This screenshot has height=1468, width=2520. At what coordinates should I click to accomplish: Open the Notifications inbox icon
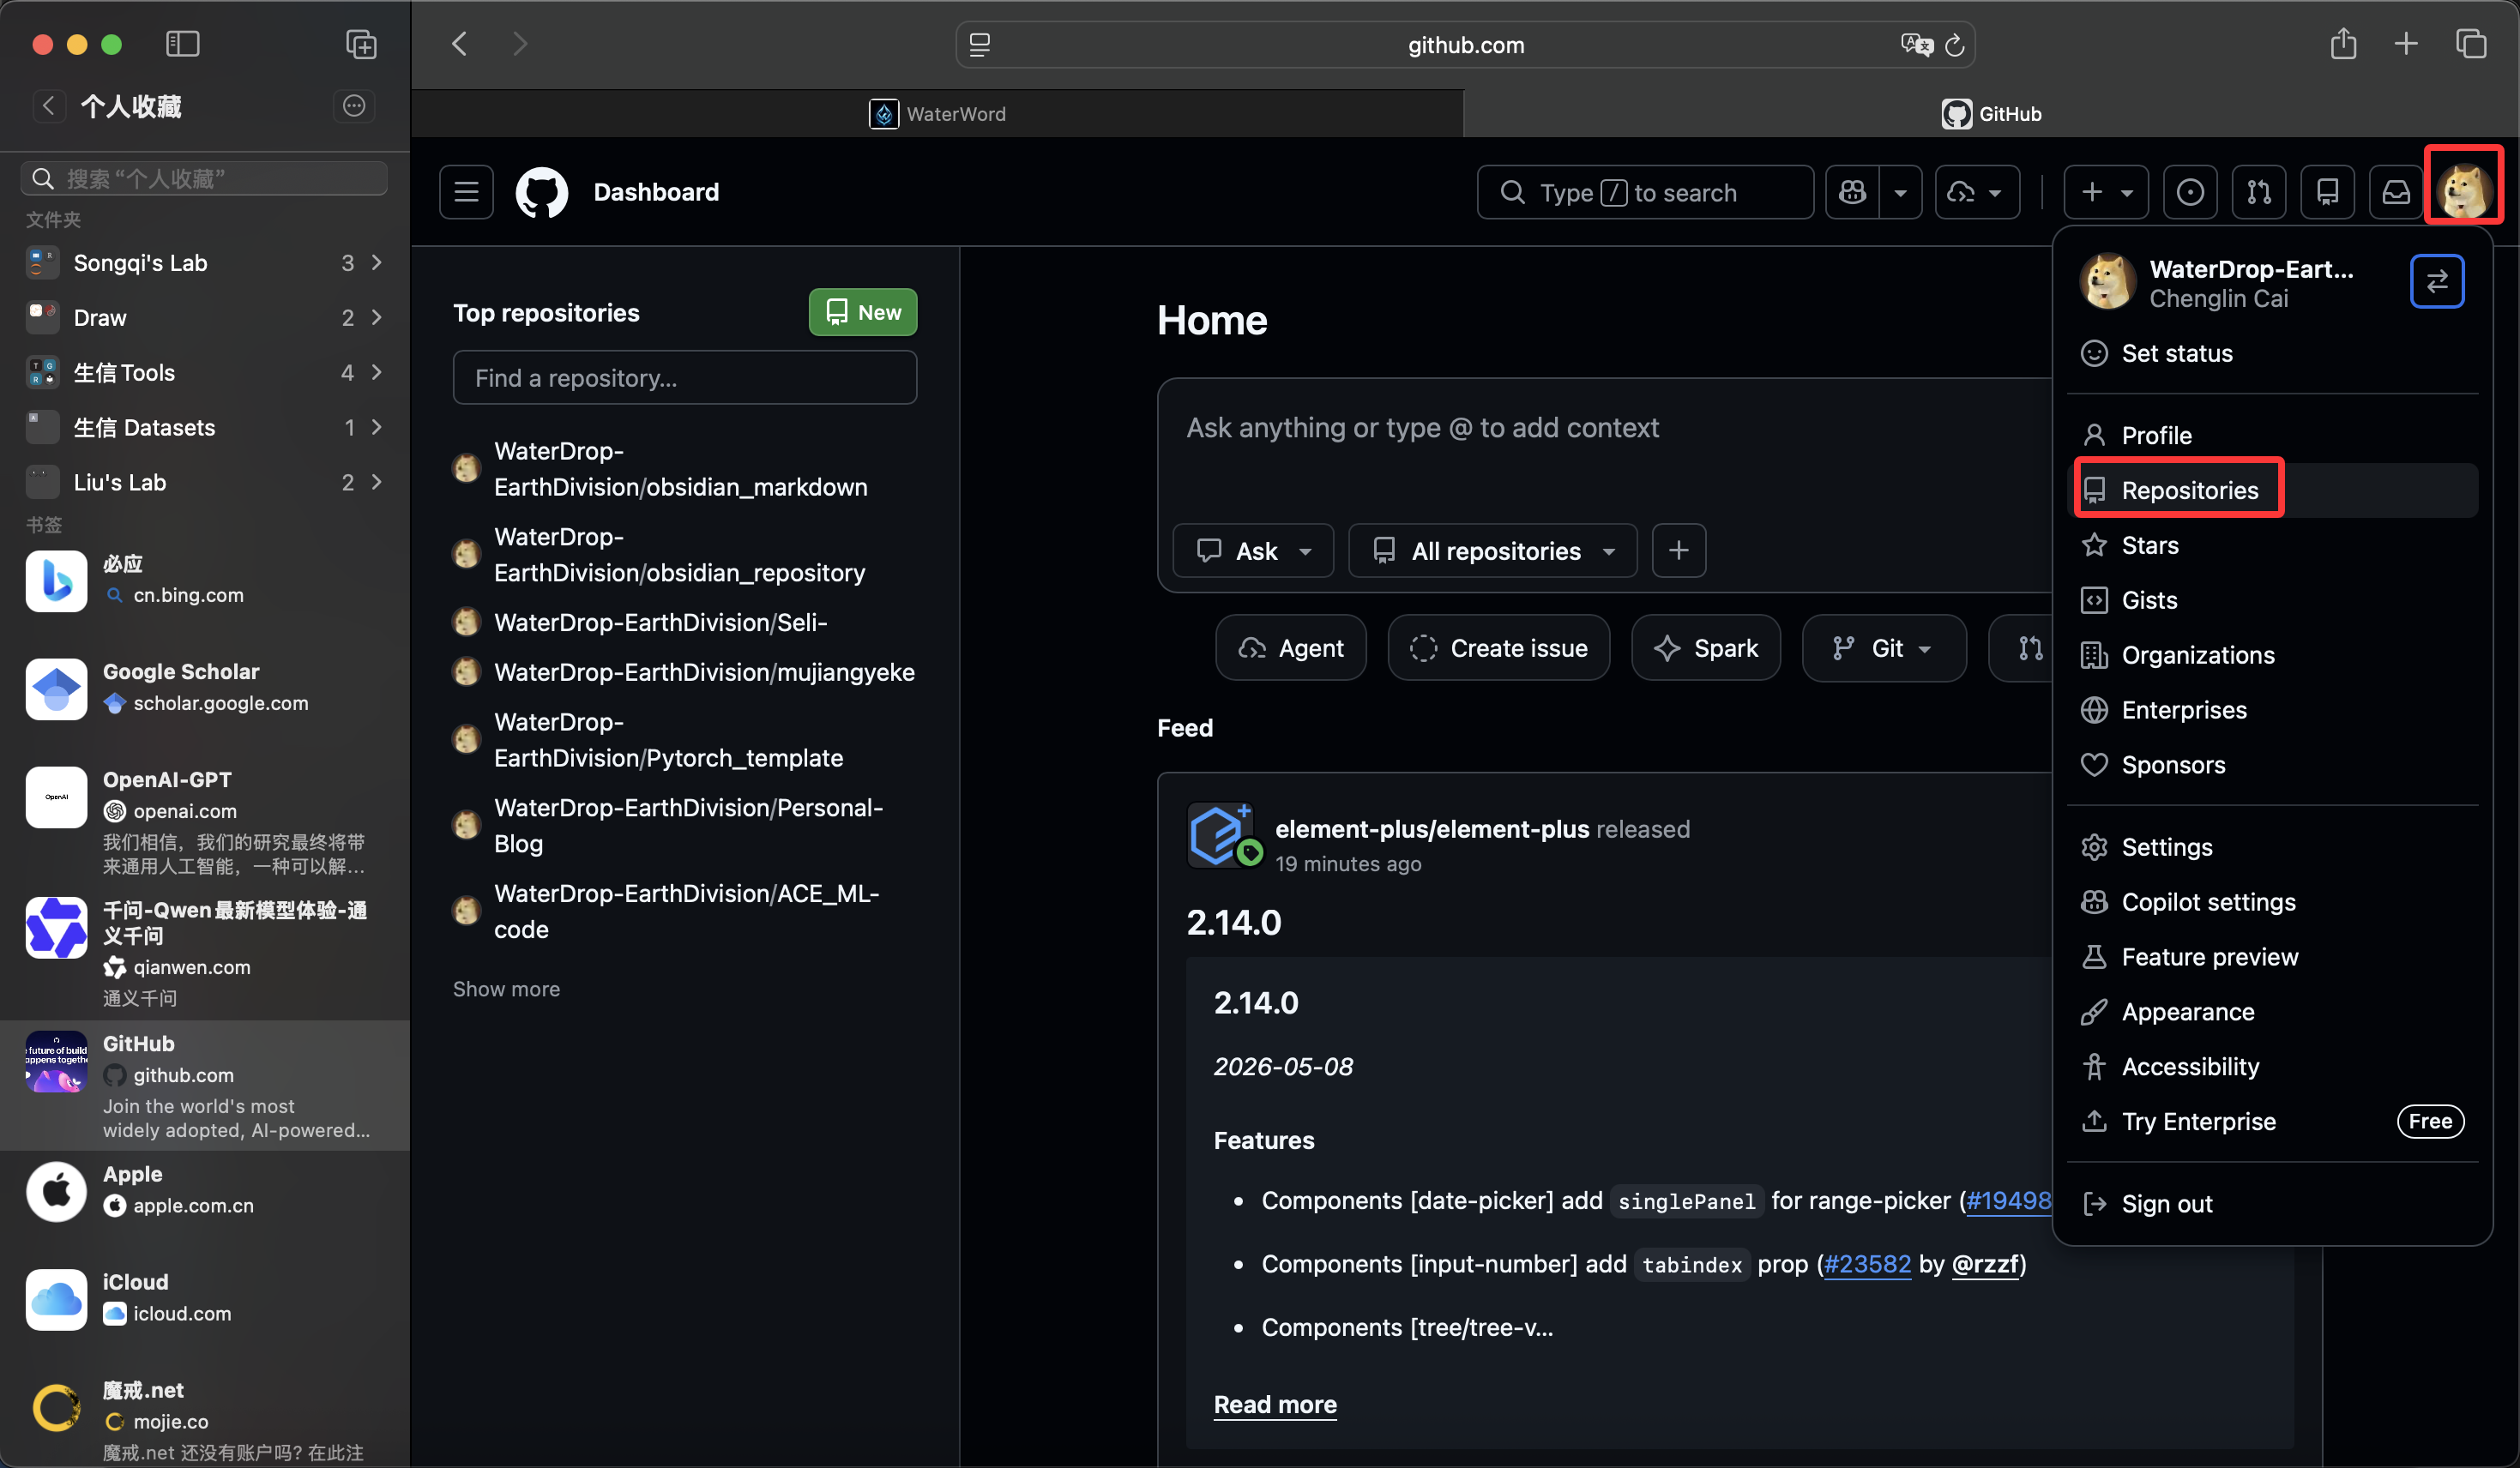pos(2396,192)
